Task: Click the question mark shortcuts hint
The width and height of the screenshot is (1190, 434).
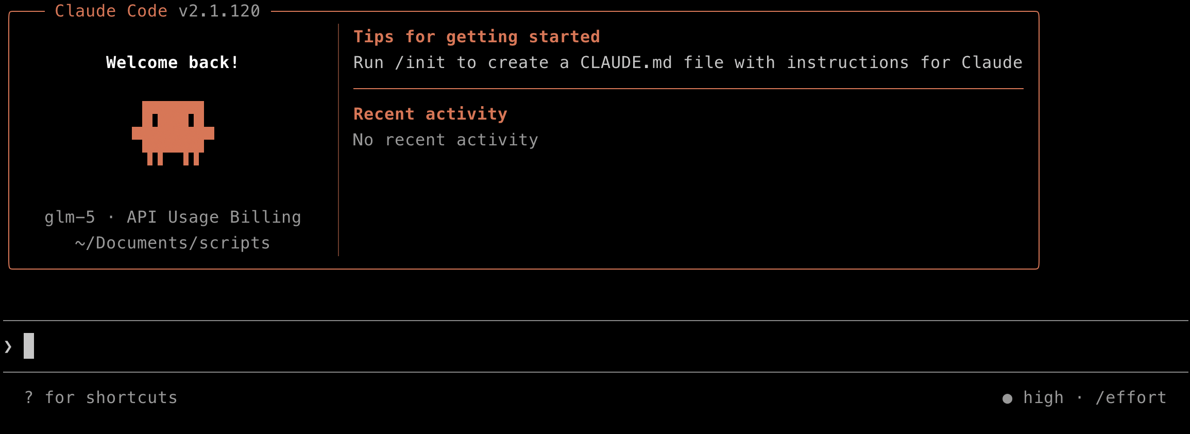Action: pyautogui.click(x=29, y=397)
